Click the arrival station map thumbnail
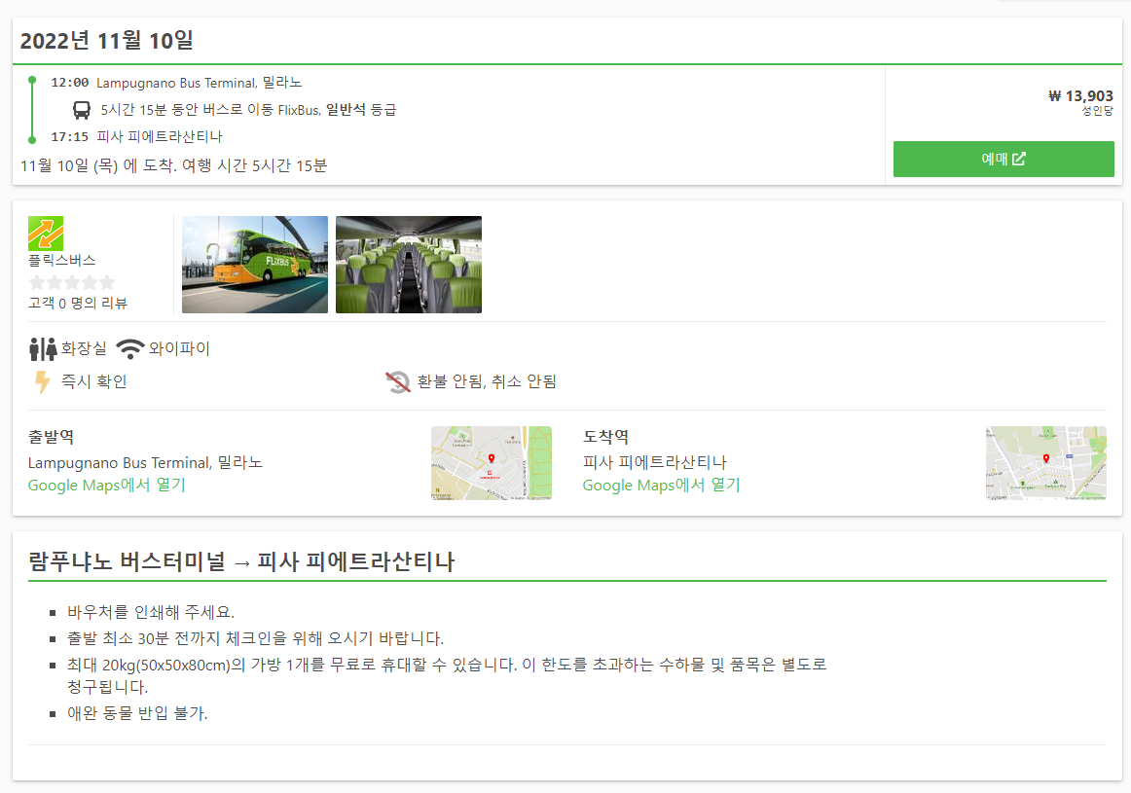Viewport: 1131px width, 793px height. tap(1046, 463)
